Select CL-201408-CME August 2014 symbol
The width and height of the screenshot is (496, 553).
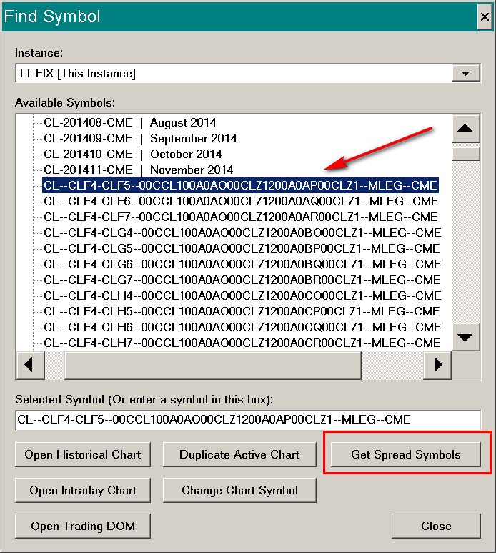coord(129,123)
